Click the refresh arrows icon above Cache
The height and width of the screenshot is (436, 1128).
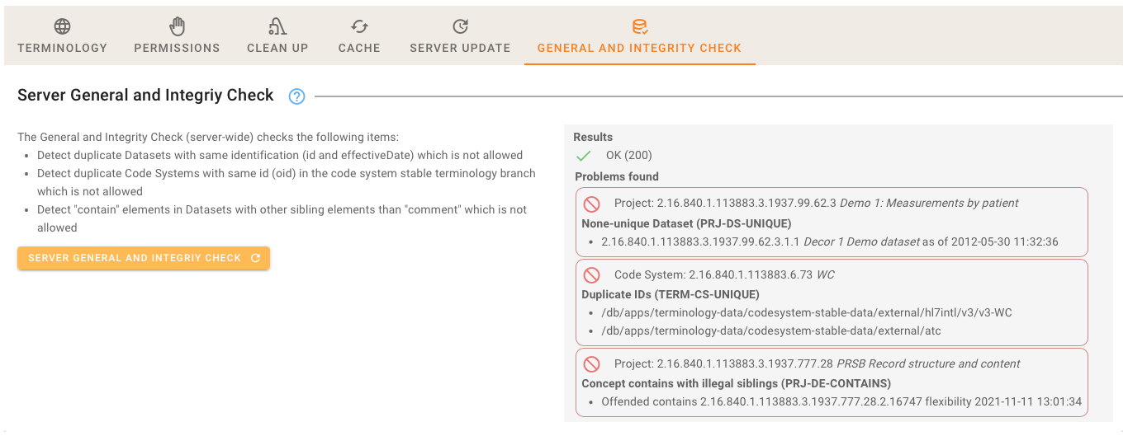359,26
